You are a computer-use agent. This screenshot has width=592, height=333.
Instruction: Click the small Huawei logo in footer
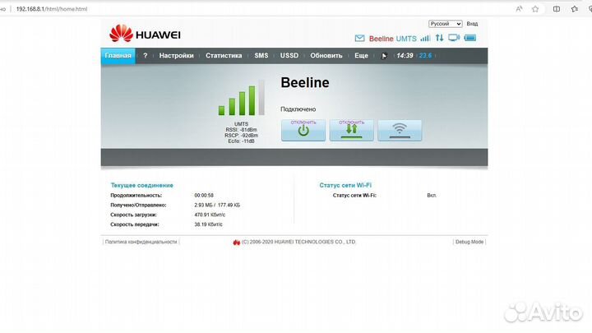[x=236, y=243]
